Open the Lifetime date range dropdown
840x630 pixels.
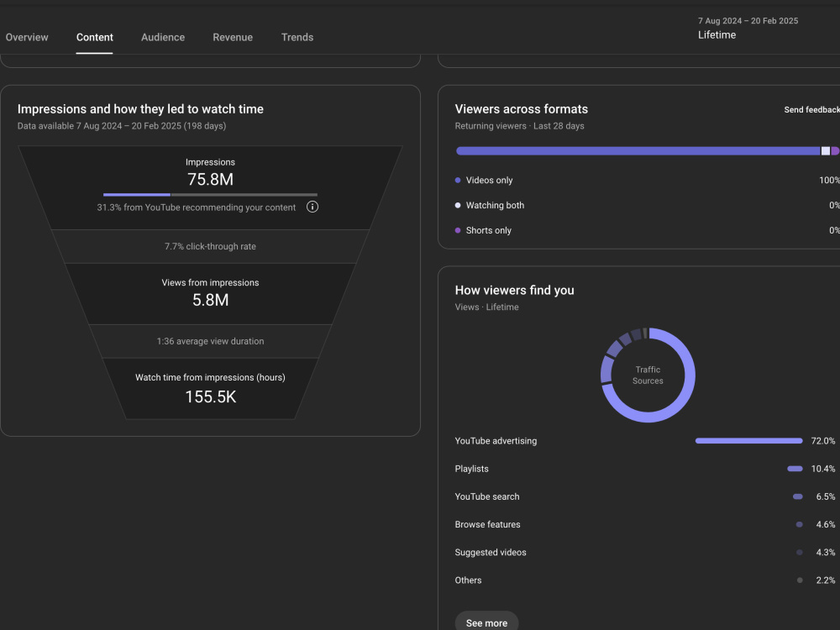(x=748, y=28)
